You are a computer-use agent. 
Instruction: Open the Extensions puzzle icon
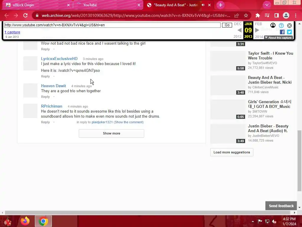(257, 15)
